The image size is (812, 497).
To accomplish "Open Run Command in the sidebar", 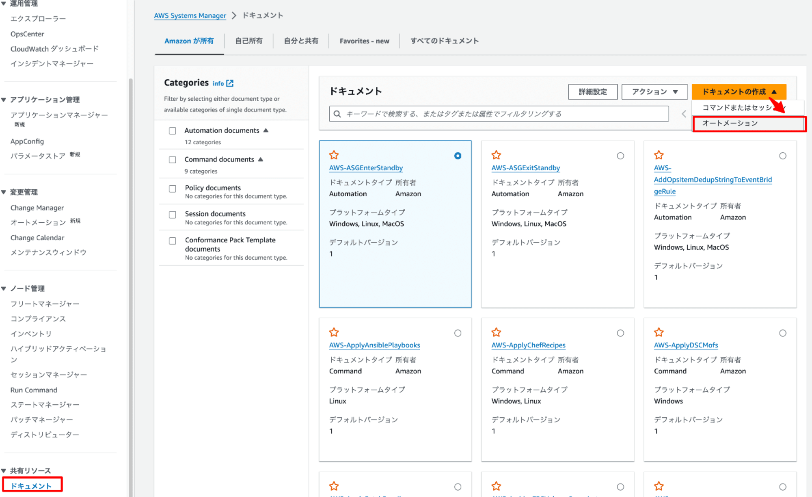I will coord(34,390).
